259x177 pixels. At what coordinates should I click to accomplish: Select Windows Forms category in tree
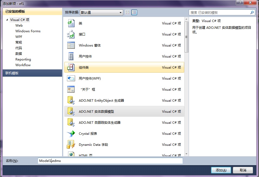click(28, 31)
